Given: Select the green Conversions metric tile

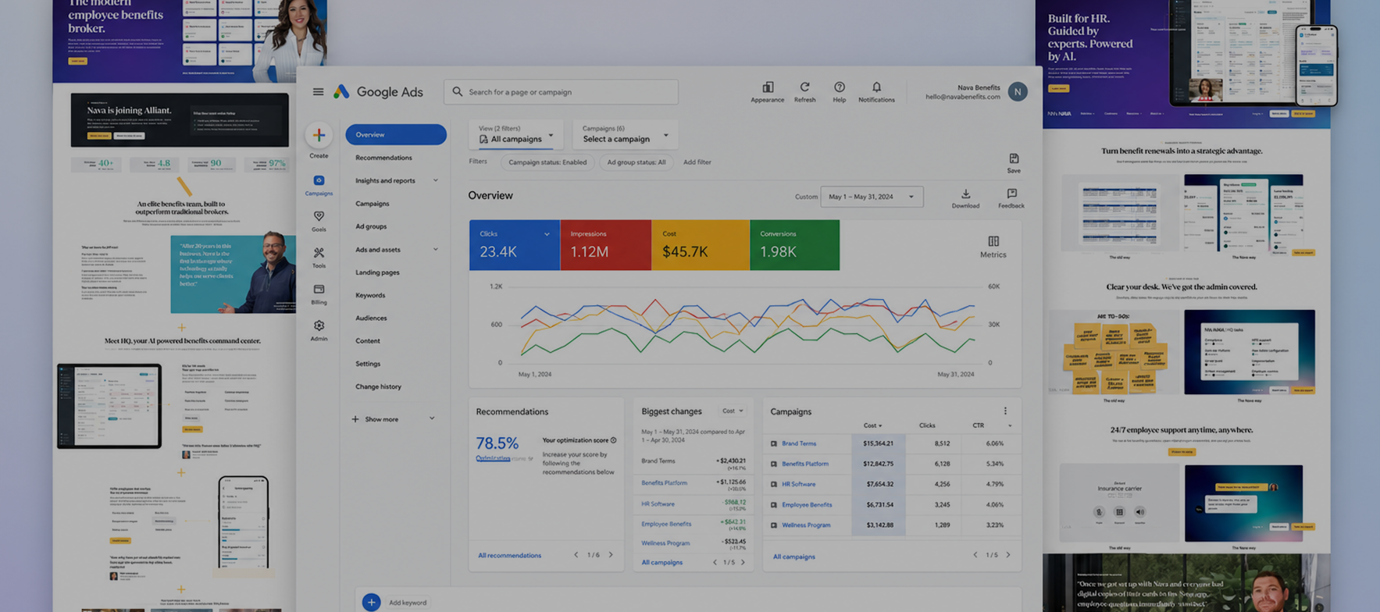Looking at the screenshot, I should coord(794,245).
